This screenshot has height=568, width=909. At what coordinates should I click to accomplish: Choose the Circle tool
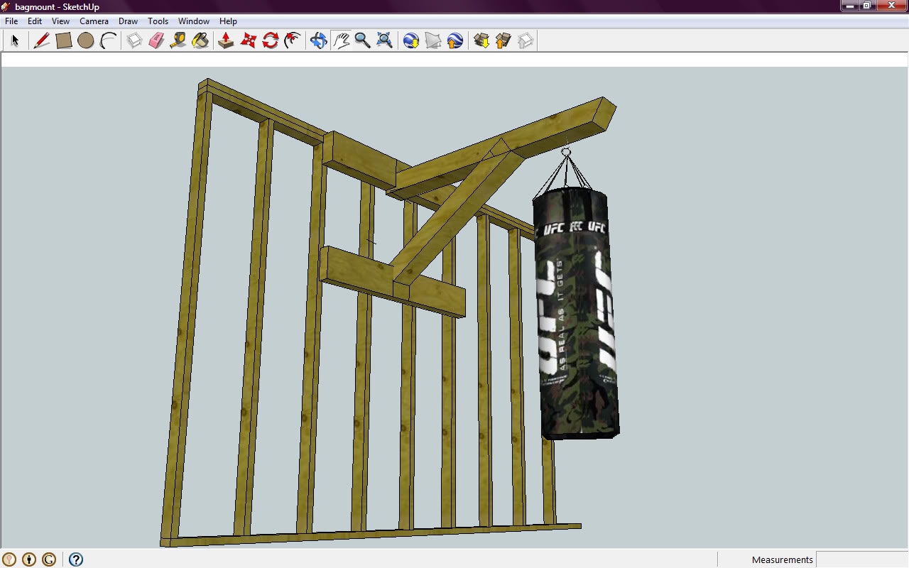(87, 40)
